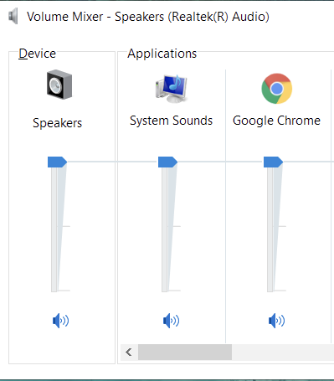Image resolution: width=334 pixels, height=381 pixels.
Task: Click the Google Chrome label text
Action: tap(276, 121)
